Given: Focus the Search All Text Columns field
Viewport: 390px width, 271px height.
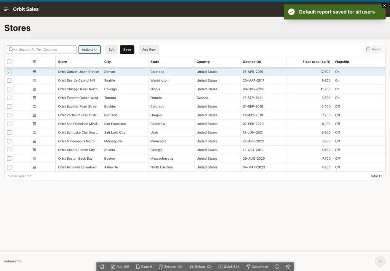Looking at the screenshot, I should click(x=46, y=50).
